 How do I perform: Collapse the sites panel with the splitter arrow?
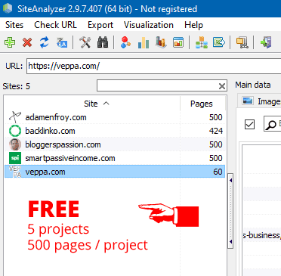click(x=230, y=180)
